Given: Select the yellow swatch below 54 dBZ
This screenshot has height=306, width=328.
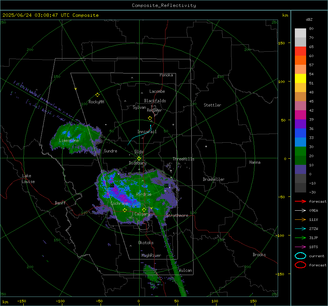Looking at the screenshot, I should pyautogui.click(x=300, y=78).
